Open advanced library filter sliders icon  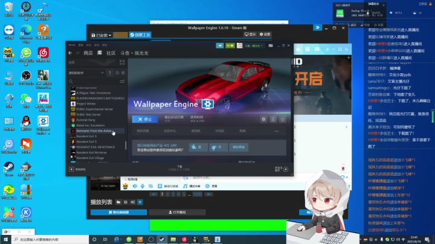coord(122,82)
